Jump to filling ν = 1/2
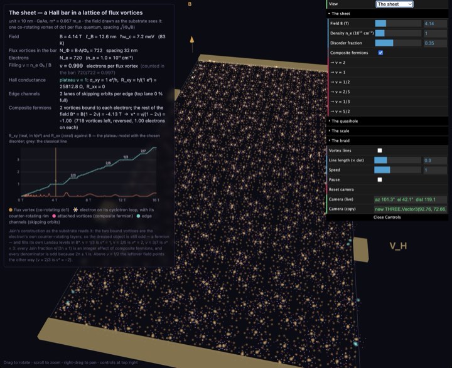452x368 pixels. (387, 82)
